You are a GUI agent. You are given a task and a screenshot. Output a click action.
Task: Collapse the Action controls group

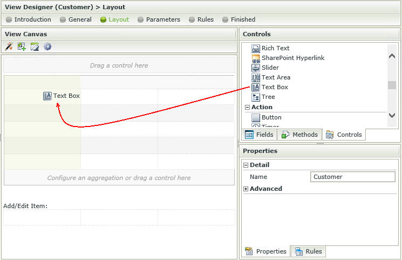coord(247,108)
